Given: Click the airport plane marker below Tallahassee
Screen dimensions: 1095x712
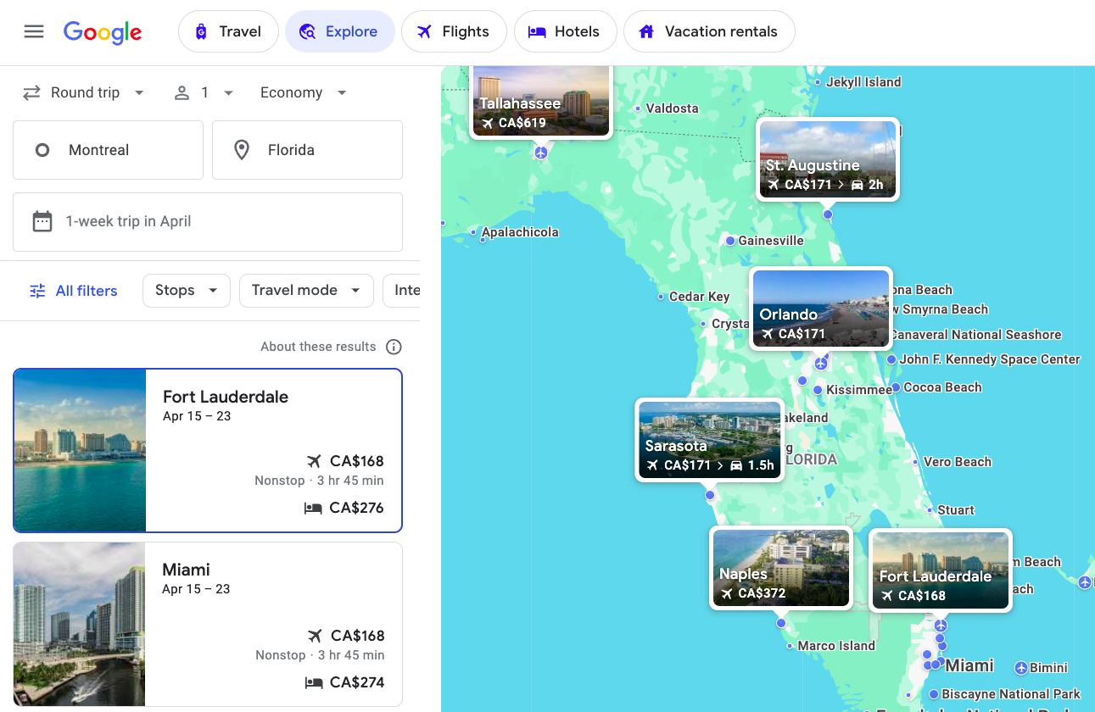Looking at the screenshot, I should 540,153.
